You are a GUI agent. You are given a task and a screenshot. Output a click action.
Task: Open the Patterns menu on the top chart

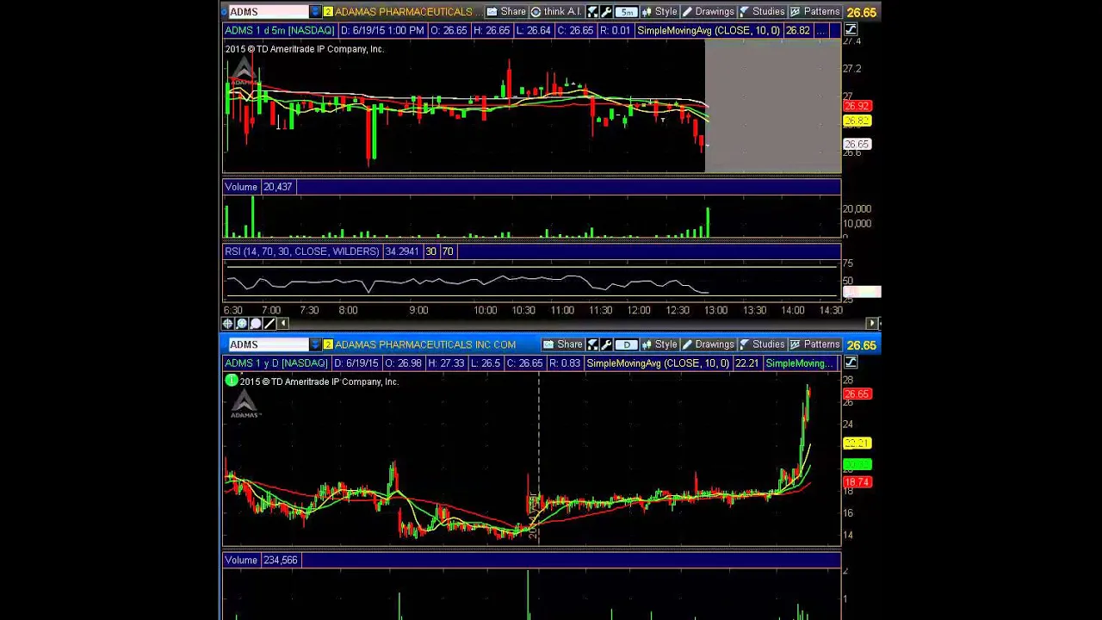tap(814, 11)
